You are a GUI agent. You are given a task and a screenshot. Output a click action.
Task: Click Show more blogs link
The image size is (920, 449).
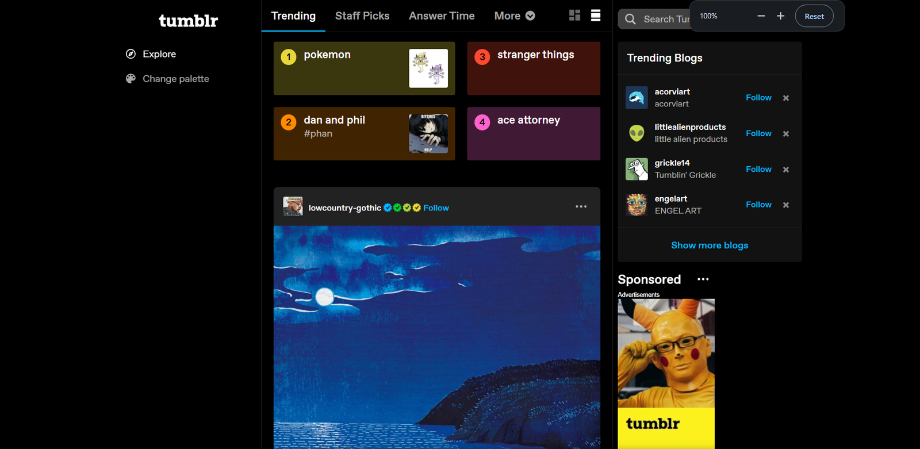(710, 245)
